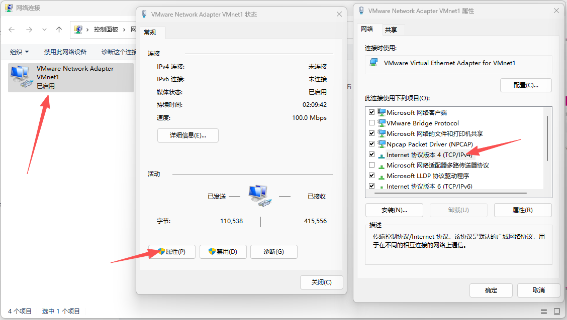Click the 属性(R) button in properties dialog
Viewport: 567px width, 320px height.
523,210
